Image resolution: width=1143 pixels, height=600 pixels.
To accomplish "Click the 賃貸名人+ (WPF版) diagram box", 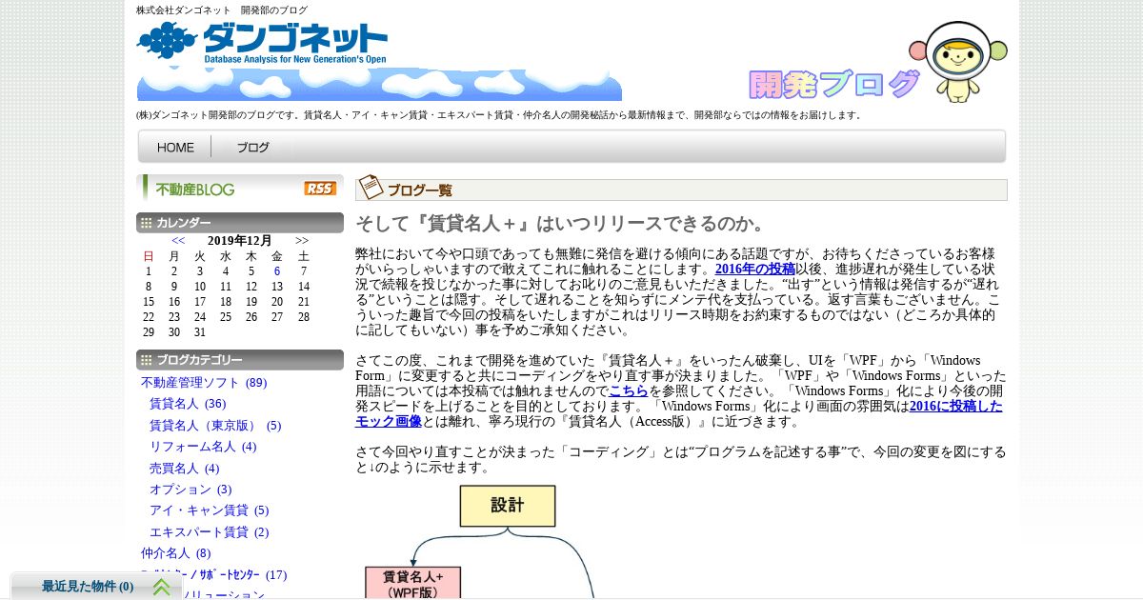I will (412, 583).
